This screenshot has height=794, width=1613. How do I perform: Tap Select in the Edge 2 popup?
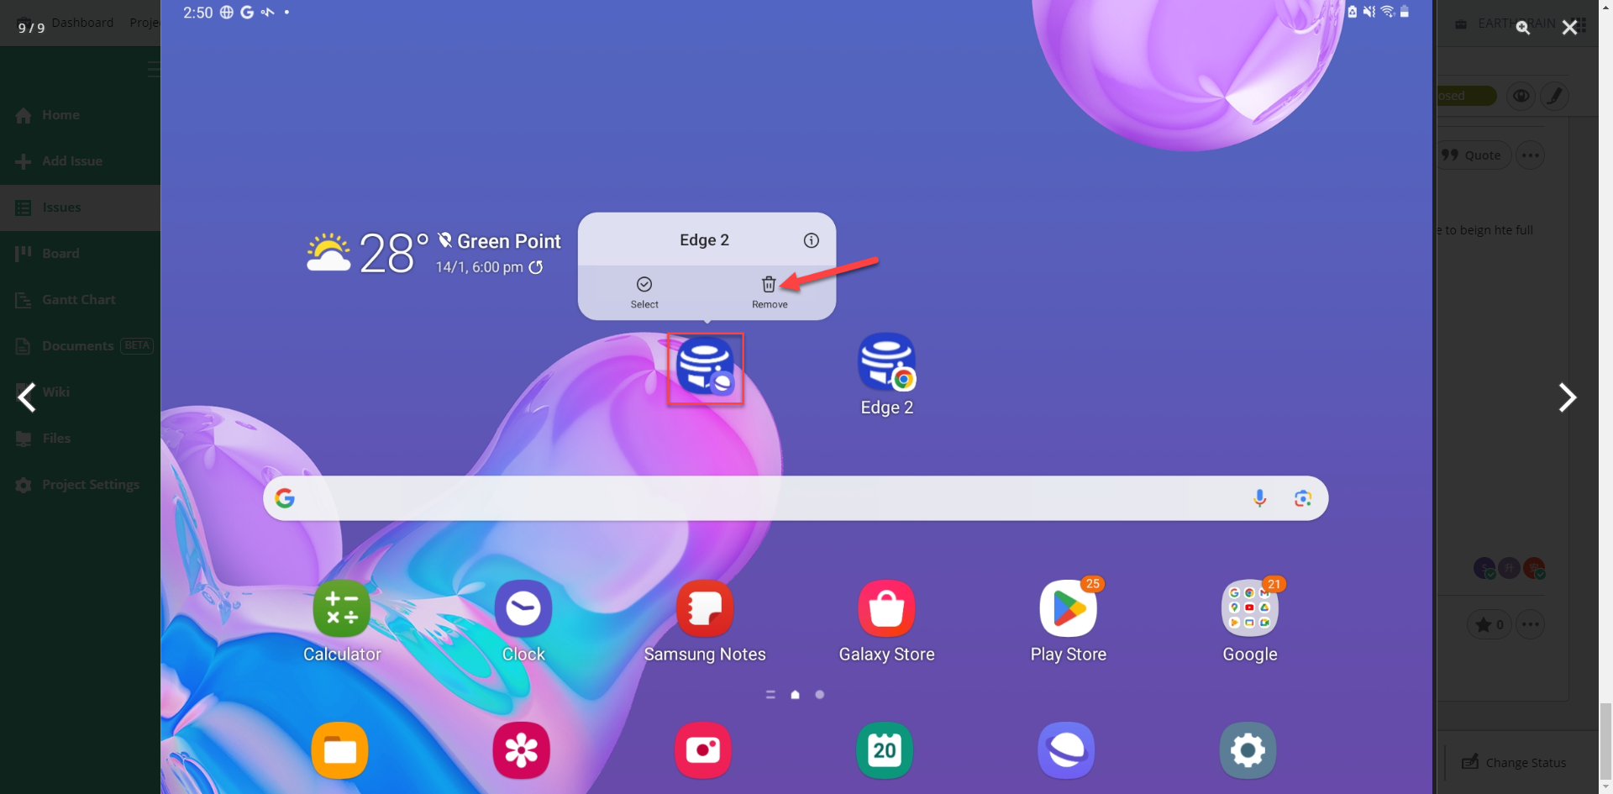coord(644,292)
